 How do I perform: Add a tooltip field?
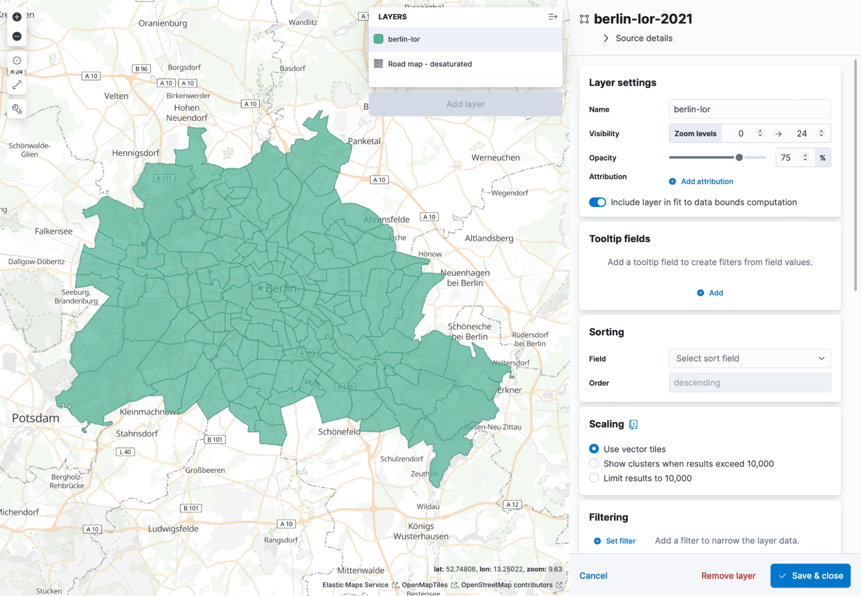710,293
